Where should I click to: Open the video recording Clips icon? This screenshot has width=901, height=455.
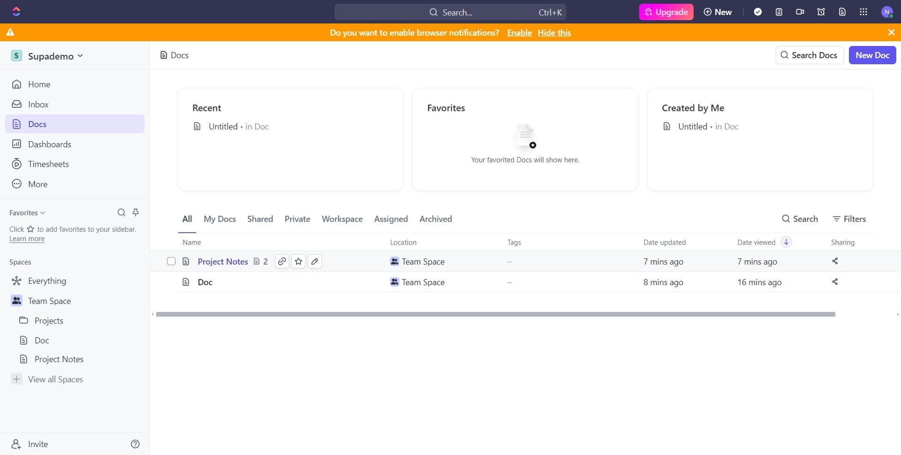800,12
